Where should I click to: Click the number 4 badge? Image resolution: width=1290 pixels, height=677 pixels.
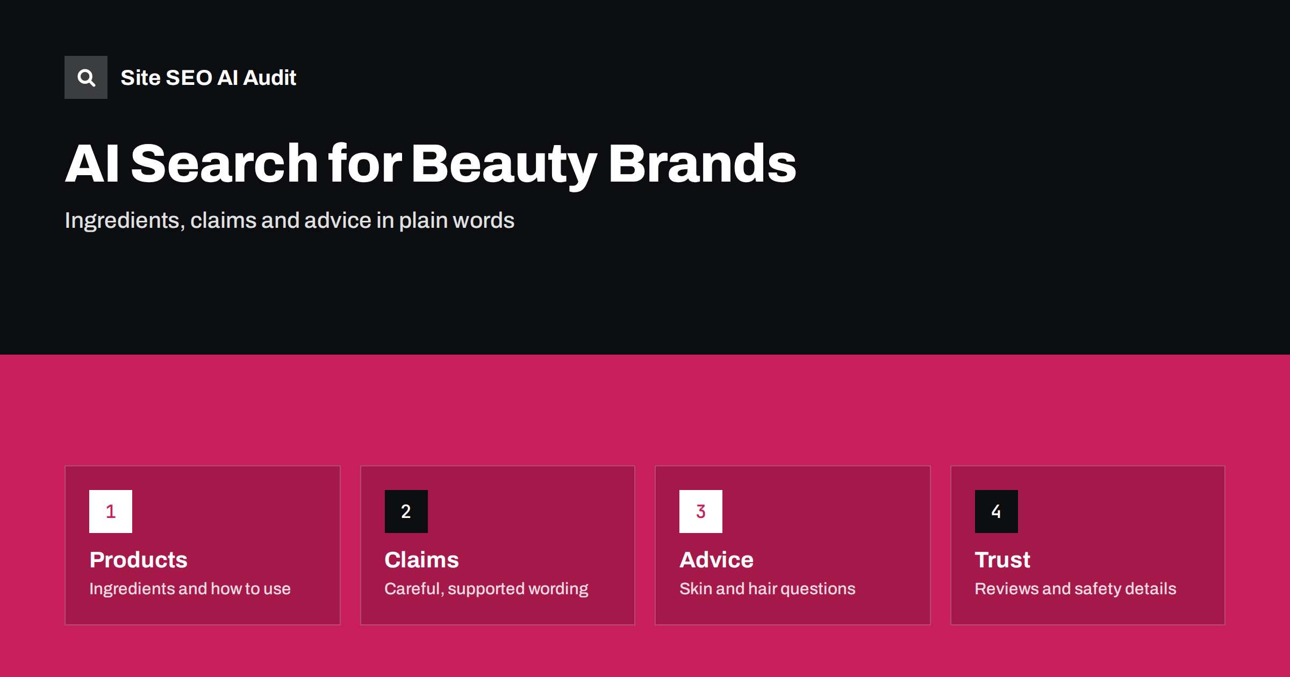(997, 512)
